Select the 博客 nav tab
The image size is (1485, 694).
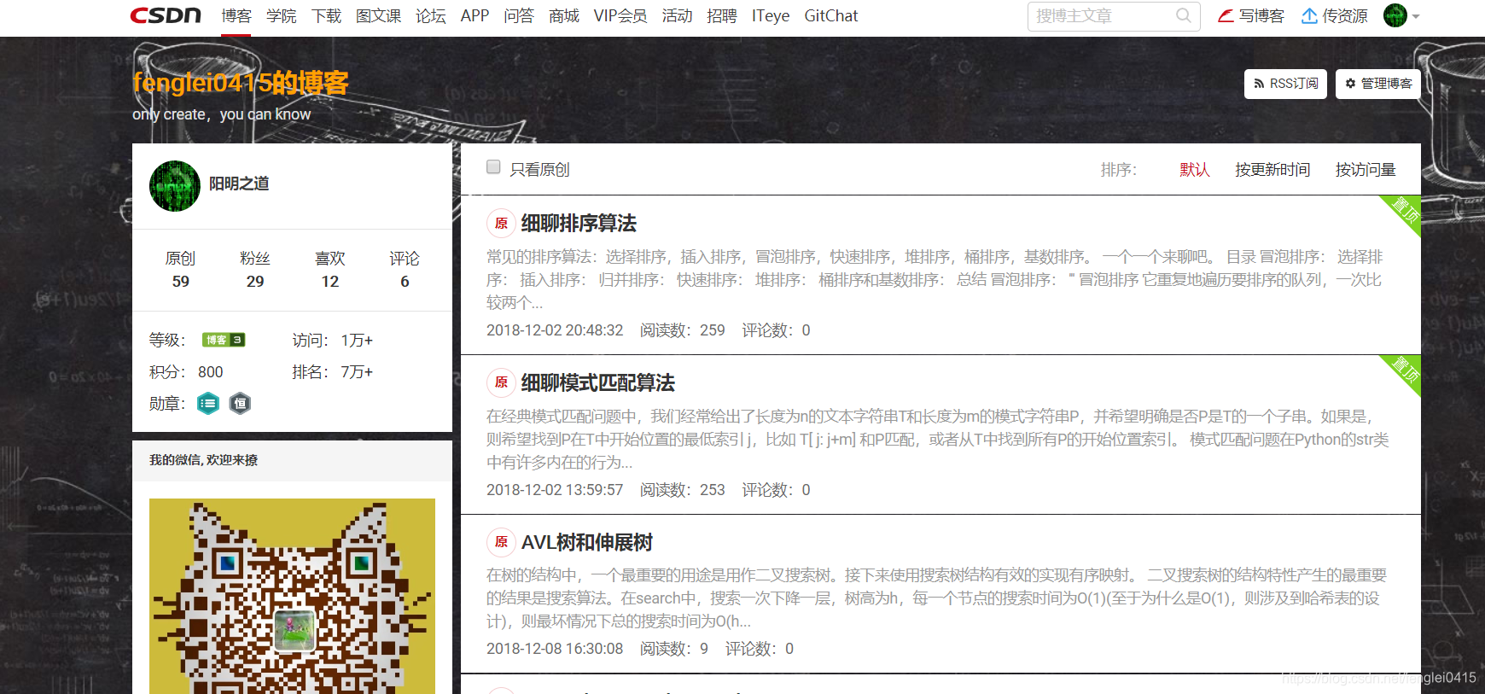click(236, 15)
